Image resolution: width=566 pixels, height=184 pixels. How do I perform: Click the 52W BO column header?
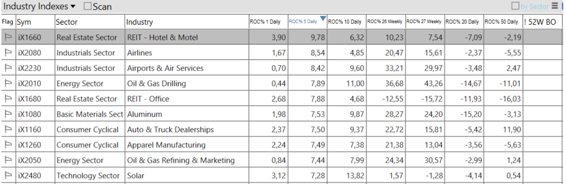[x=543, y=22]
